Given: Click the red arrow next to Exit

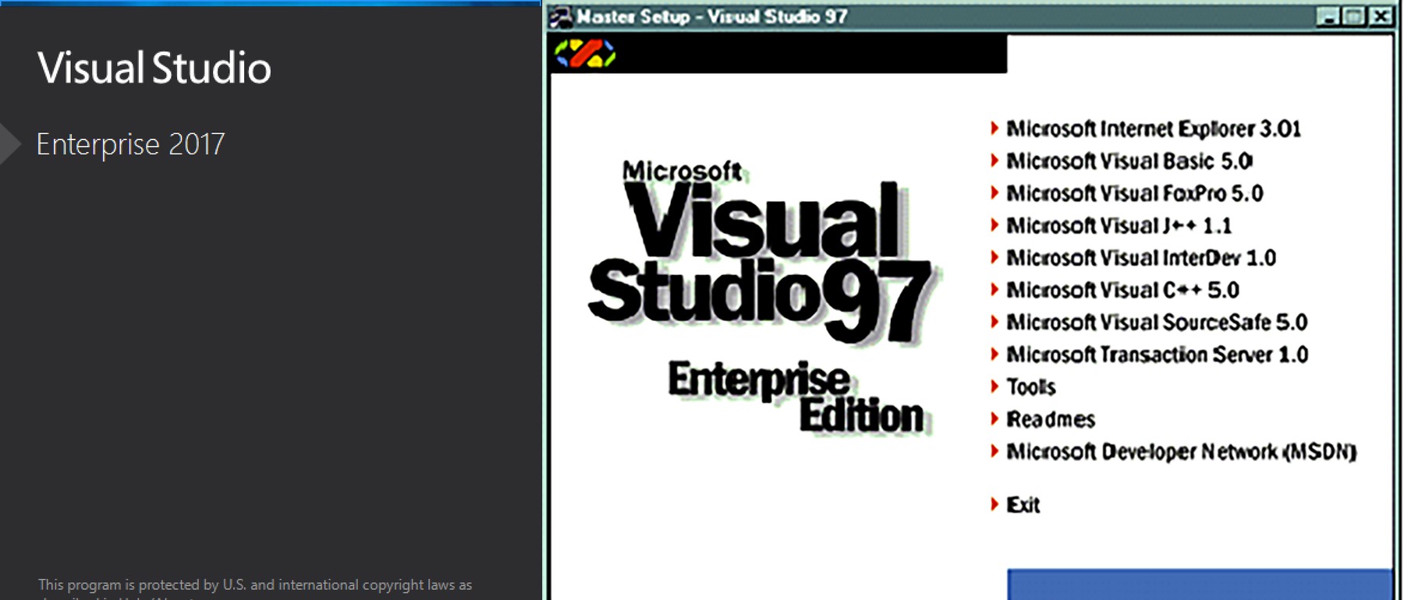Looking at the screenshot, I should [x=994, y=504].
